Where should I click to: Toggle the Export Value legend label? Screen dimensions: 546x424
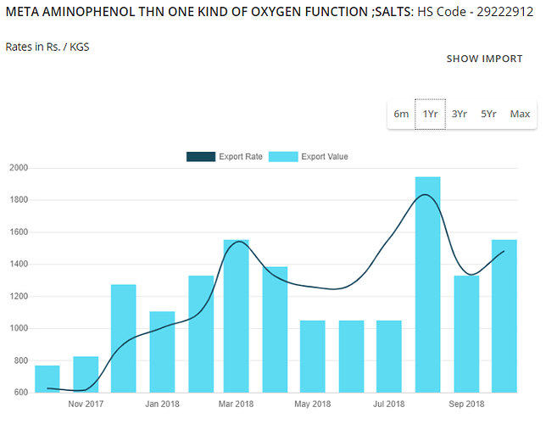(x=325, y=156)
